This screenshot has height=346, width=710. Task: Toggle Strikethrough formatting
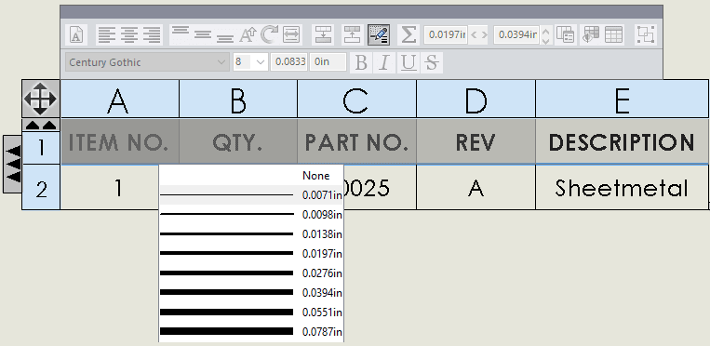tap(432, 62)
